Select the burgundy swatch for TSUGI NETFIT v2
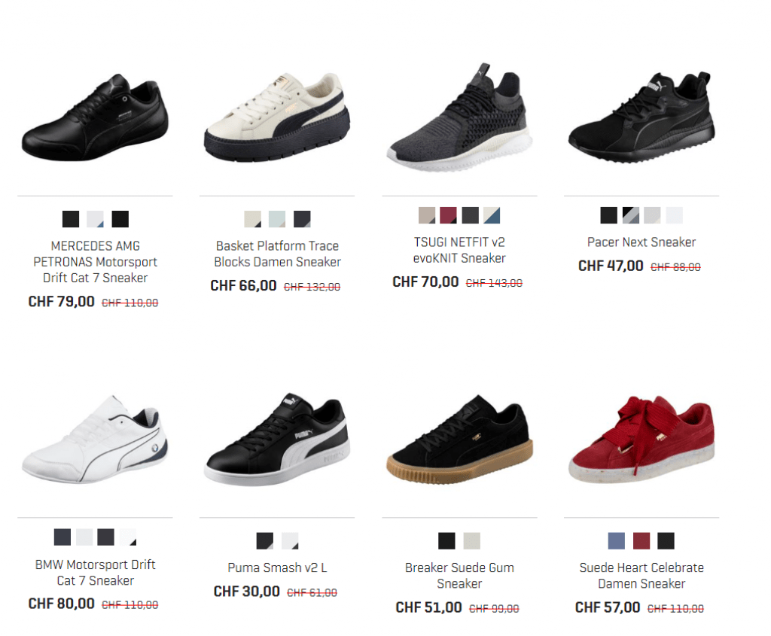 click(448, 215)
